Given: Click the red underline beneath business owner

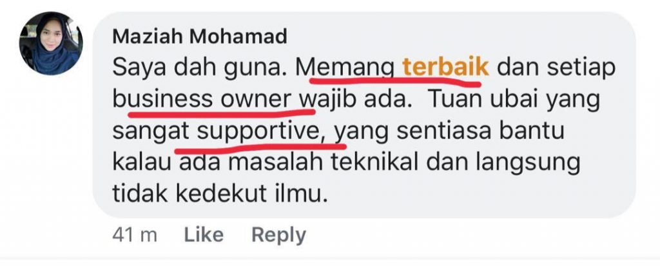Looking at the screenshot, I should (222, 113).
